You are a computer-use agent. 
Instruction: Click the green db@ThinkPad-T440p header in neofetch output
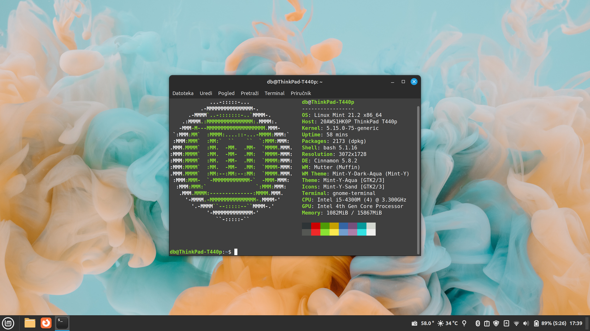(328, 102)
